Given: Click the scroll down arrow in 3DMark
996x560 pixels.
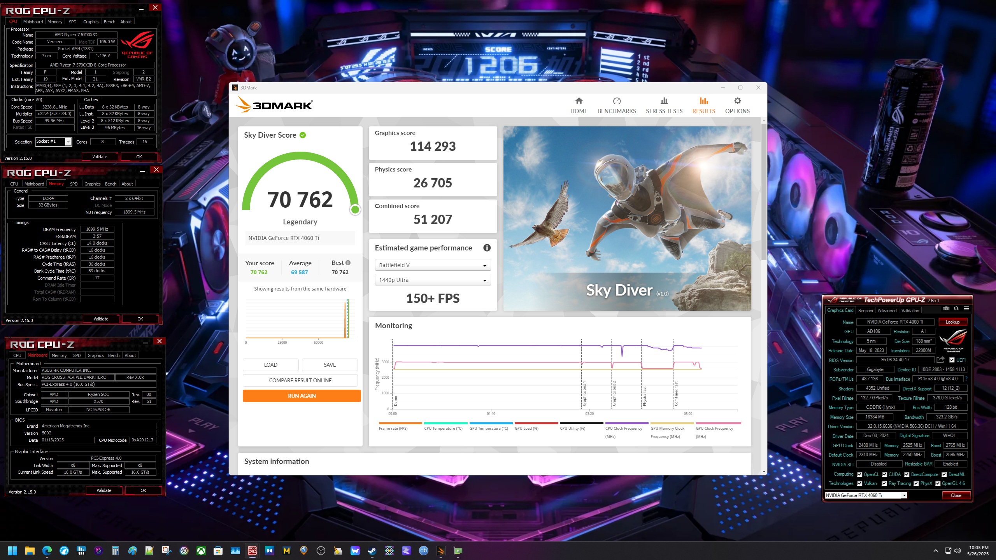Looking at the screenshot, I should (764, 472).
